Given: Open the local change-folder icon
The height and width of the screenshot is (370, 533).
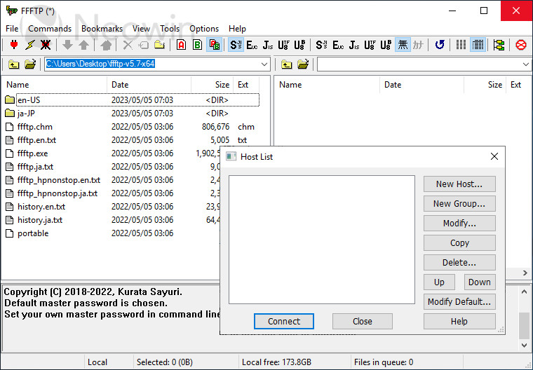Looking at the screenshot, I should 30,64.
